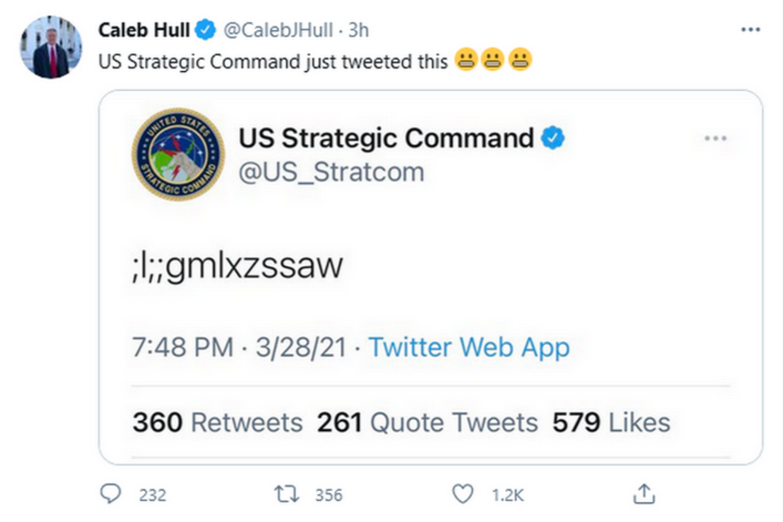Click US Strategic Command's verified badge
The width and height of the screenshot is (783, 522).
click(x=553, y=138)
